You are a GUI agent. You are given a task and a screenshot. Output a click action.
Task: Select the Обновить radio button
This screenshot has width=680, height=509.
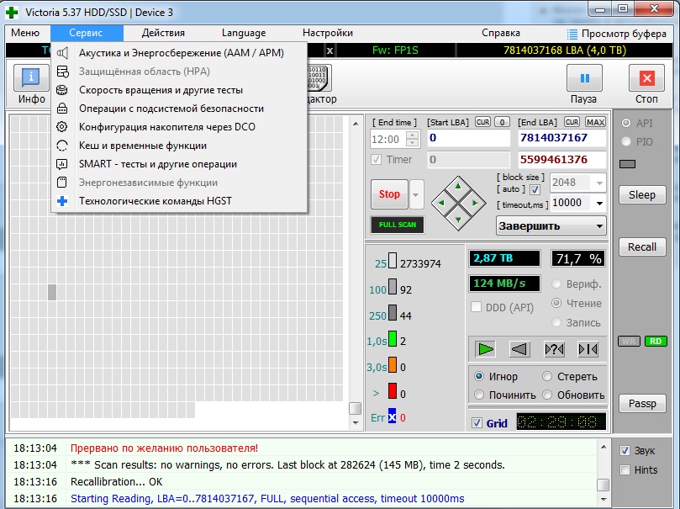(x=547, y=395)
